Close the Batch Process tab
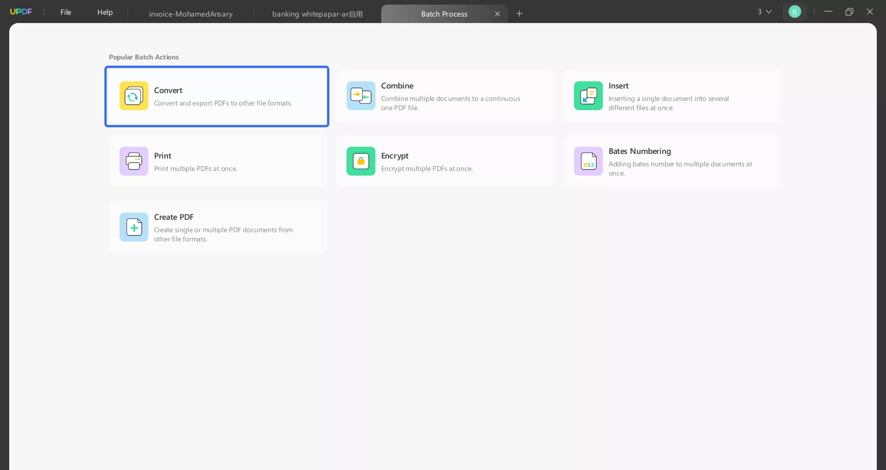This screenshot has height=470, width=886. [497, 14]
